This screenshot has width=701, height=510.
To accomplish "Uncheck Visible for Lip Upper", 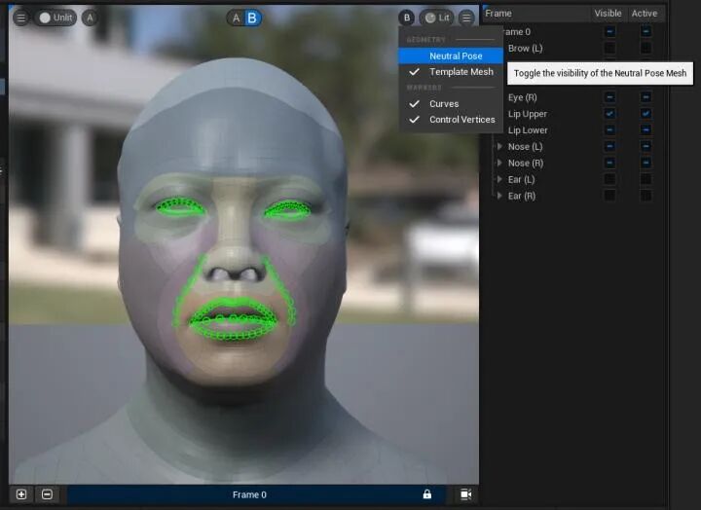I will pos(609,114).
